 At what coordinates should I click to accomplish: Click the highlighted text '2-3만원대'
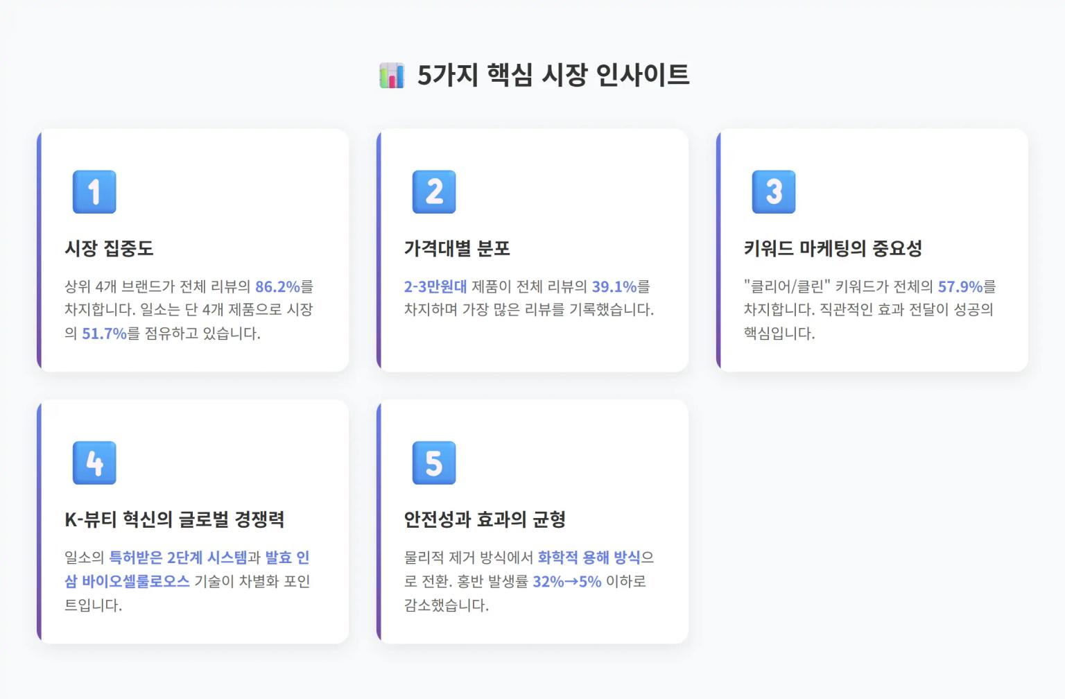coord(435,286)
